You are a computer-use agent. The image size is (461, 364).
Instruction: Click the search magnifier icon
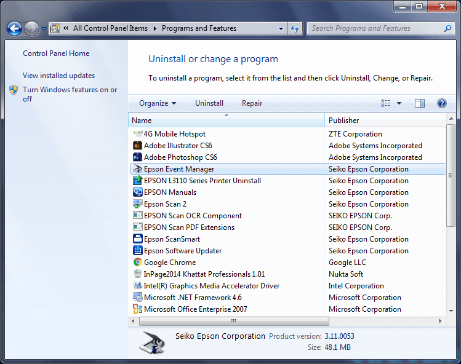(x=447, y=28)
